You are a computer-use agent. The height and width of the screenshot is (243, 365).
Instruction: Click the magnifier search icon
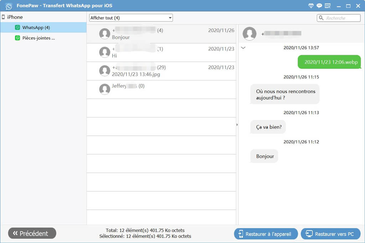tap(321, 18)
